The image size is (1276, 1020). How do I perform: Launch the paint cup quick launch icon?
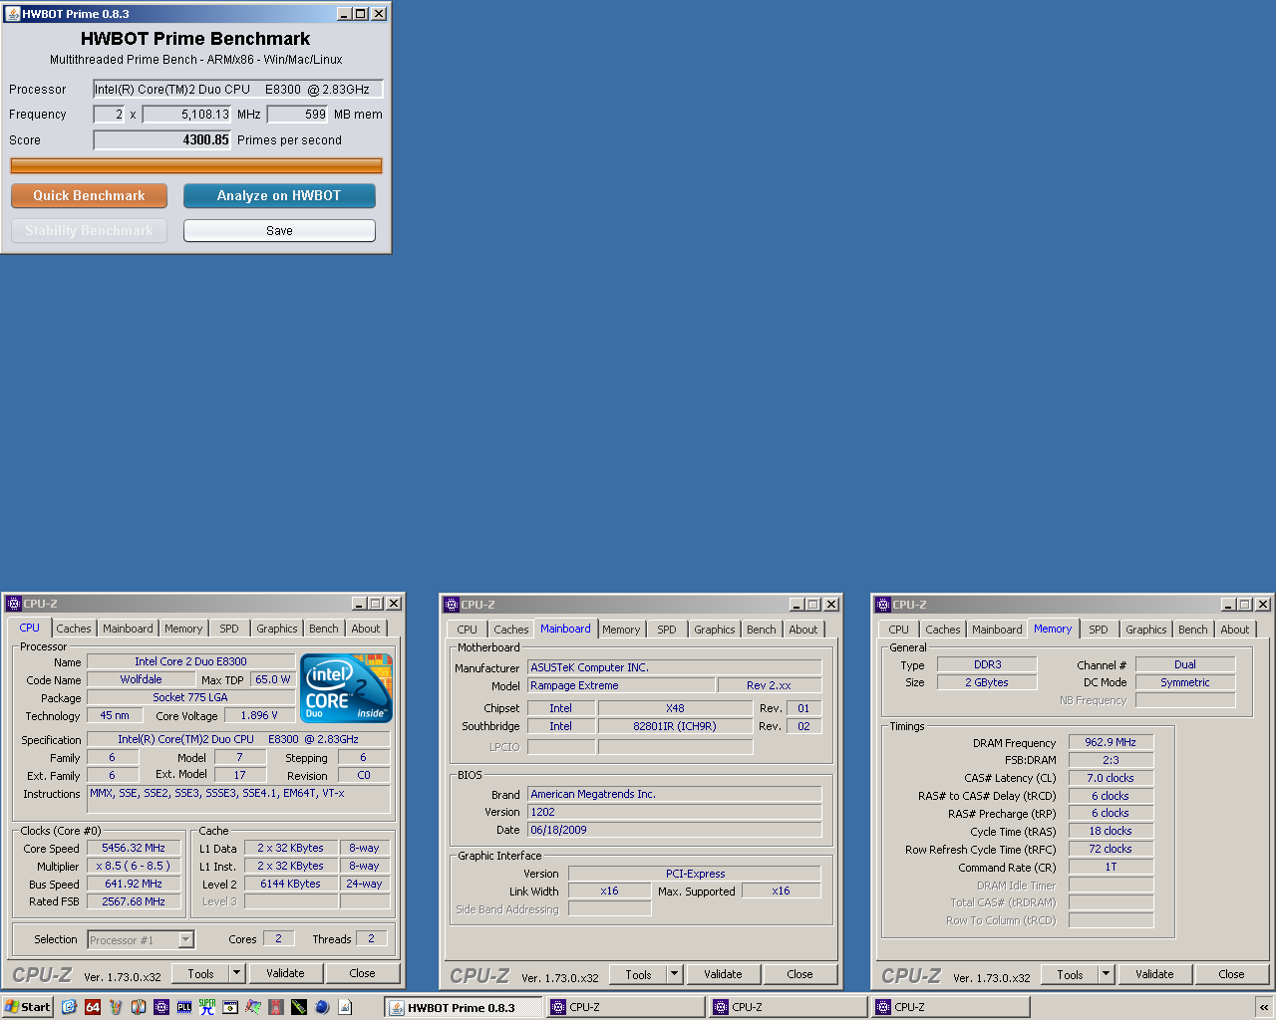click(x=116, y=1007)
